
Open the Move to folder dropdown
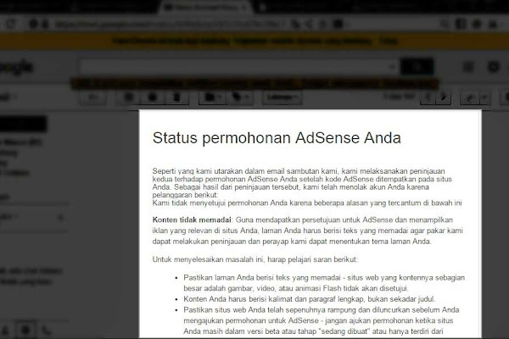tap(212, 97)
